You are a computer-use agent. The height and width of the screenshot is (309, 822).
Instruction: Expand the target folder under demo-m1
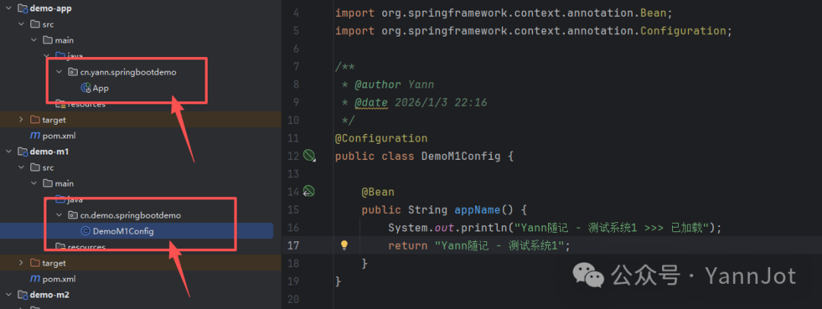pyautogui.click(x=21, y=263)
